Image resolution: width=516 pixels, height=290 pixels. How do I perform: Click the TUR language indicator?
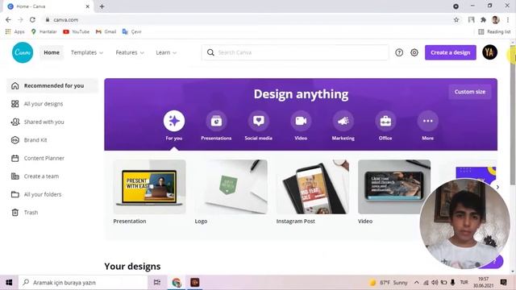464,283
